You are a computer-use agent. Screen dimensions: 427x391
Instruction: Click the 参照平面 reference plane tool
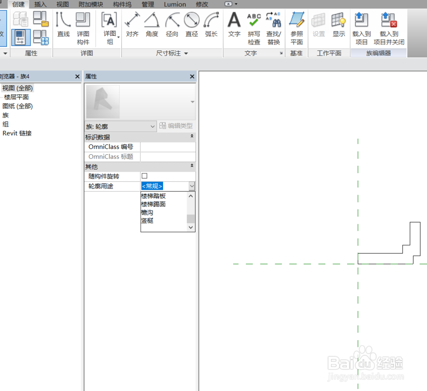click(x=297, y=28)
